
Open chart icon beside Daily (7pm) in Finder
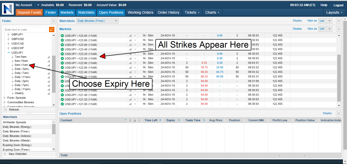[49, 85]
